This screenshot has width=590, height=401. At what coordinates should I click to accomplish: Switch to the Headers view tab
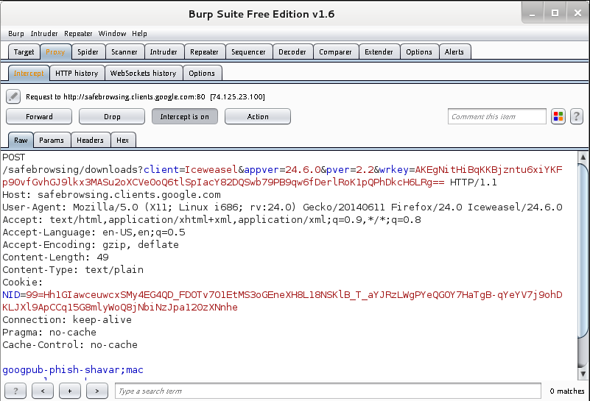tap(90, 141)
